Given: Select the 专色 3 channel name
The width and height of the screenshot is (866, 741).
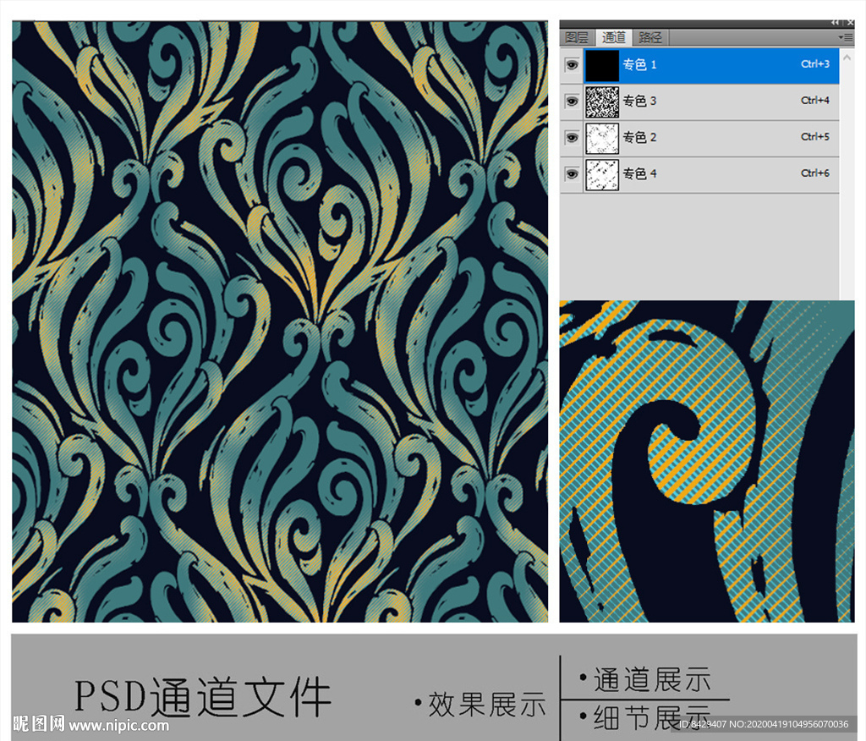Looking at the screenshot, I should coord(639,102).
